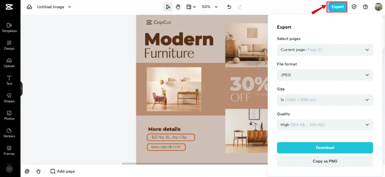
Task: Collapse the left panel handle
Action: click(21, 89)
